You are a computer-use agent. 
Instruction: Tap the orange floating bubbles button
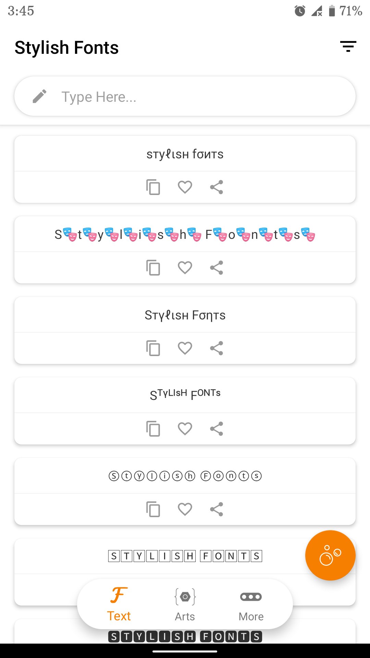coord(330,555)
